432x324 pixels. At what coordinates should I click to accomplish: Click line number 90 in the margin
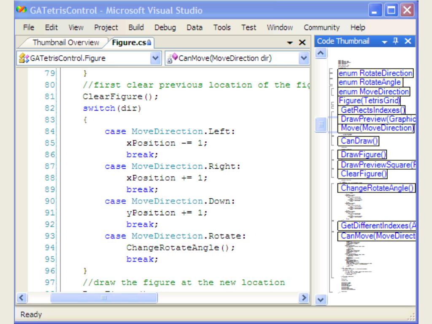pyautogui.click(x=50, y=201)
